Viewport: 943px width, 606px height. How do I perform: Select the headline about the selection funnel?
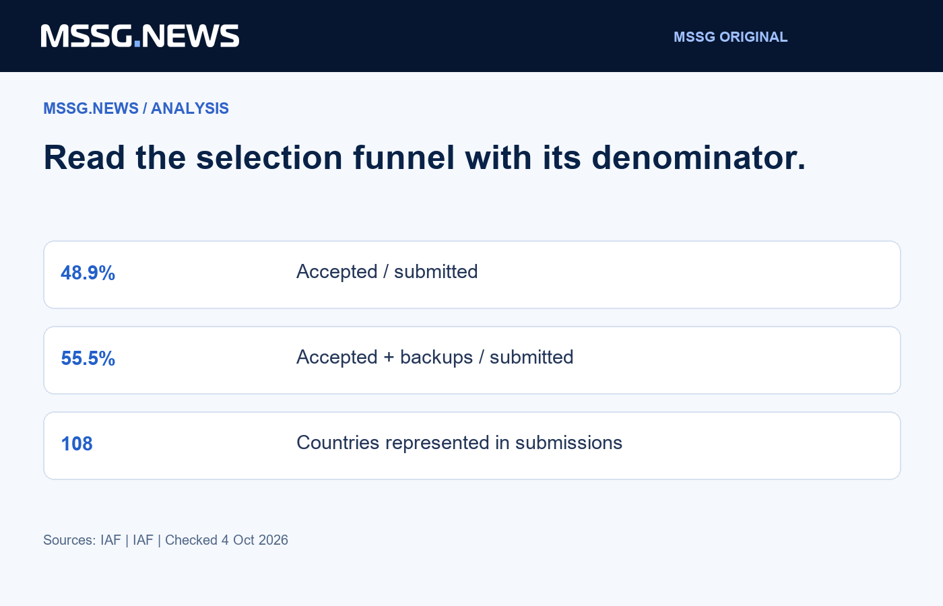point(424,158)
